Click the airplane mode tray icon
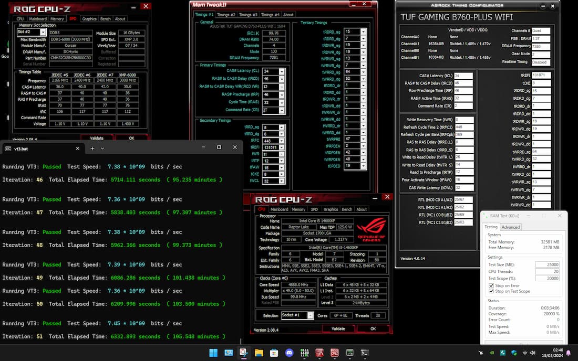 coord(481,353)
